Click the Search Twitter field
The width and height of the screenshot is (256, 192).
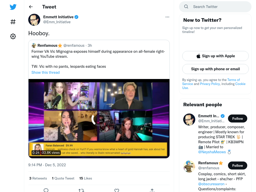point(215,7)
